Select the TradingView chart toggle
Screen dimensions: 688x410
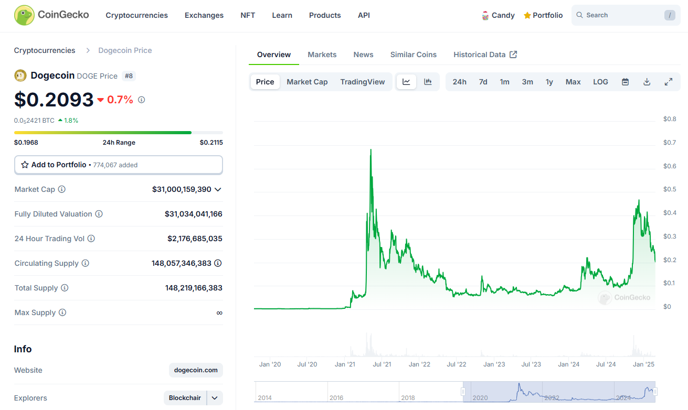click(x=363, y=82)
